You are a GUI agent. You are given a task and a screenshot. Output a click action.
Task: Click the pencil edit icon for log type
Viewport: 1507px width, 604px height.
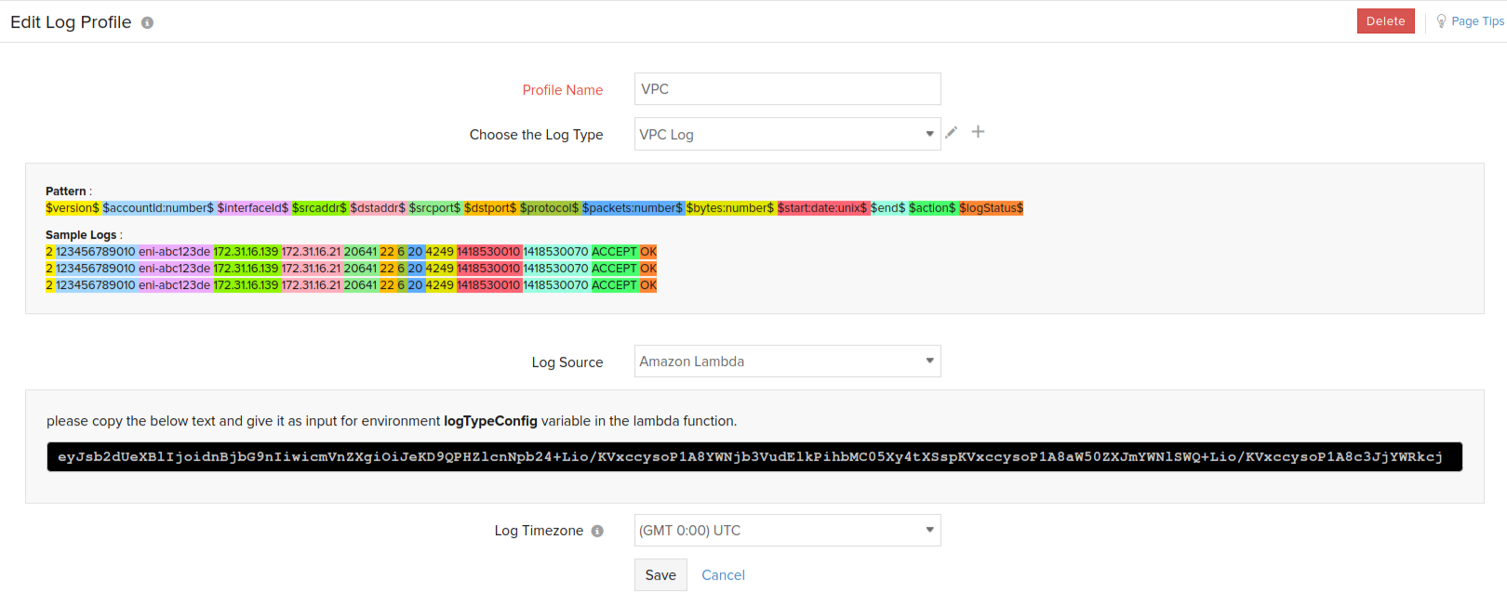click(x=951, y=133)
